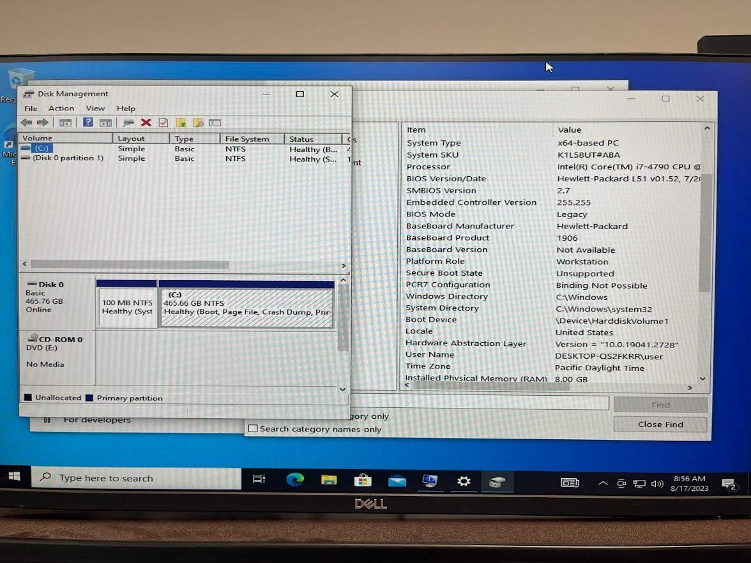Screen dimensions: 751x563
Task: Select the User Name row
Action: pyautogui.click(x=553, y=355)
